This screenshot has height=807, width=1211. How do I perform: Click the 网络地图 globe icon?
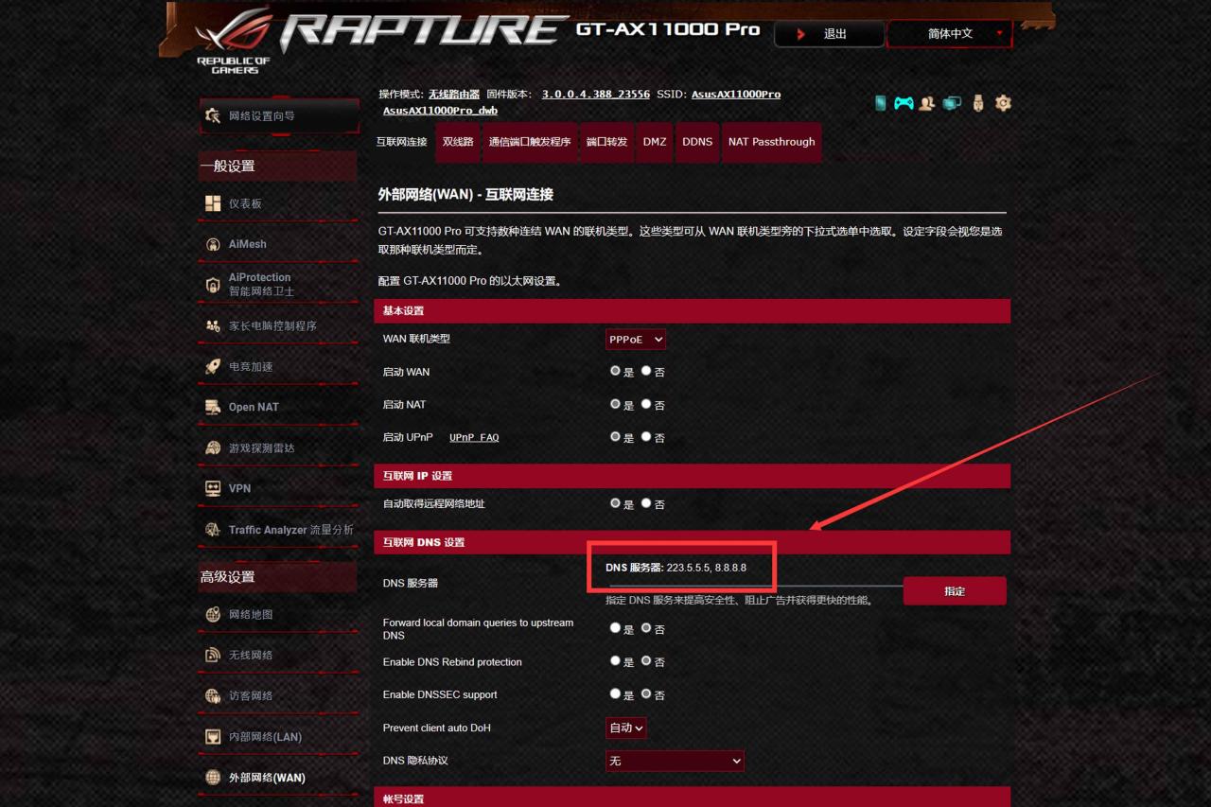tap(213, 615)
